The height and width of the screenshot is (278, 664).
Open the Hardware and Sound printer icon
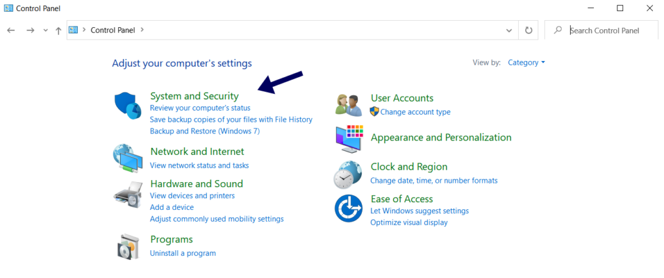(128, 194)
